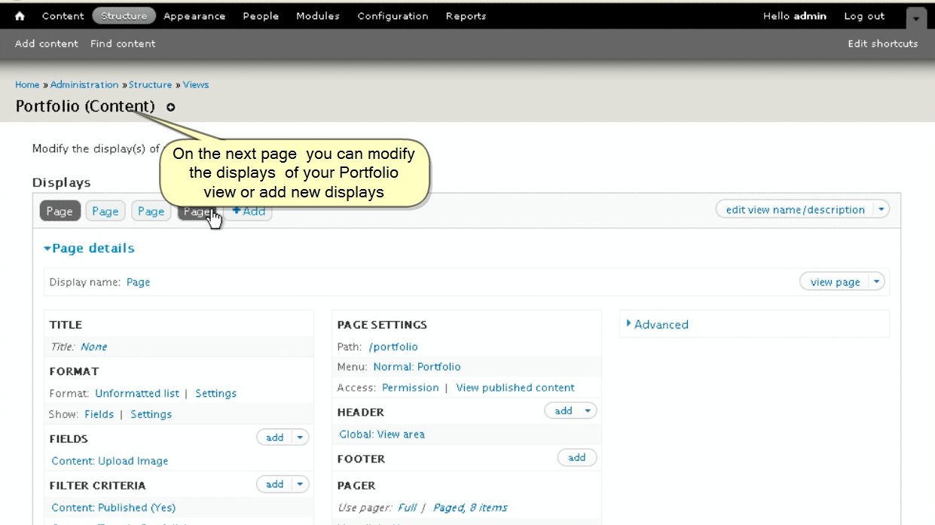Open the /portfolio path link

393,346
